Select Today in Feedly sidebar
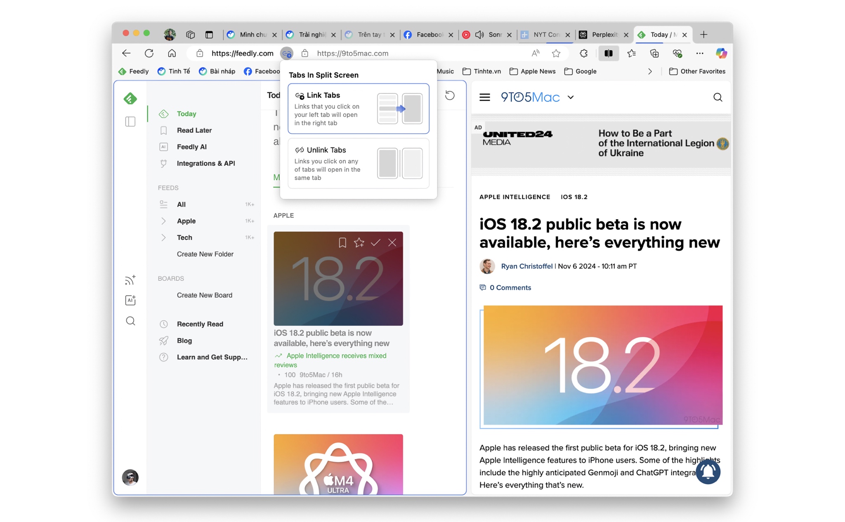 click(x=186, y=114)
